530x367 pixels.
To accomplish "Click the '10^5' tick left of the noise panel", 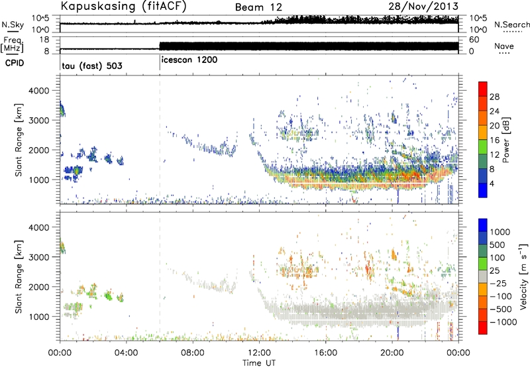I will [x=40, y=19].
